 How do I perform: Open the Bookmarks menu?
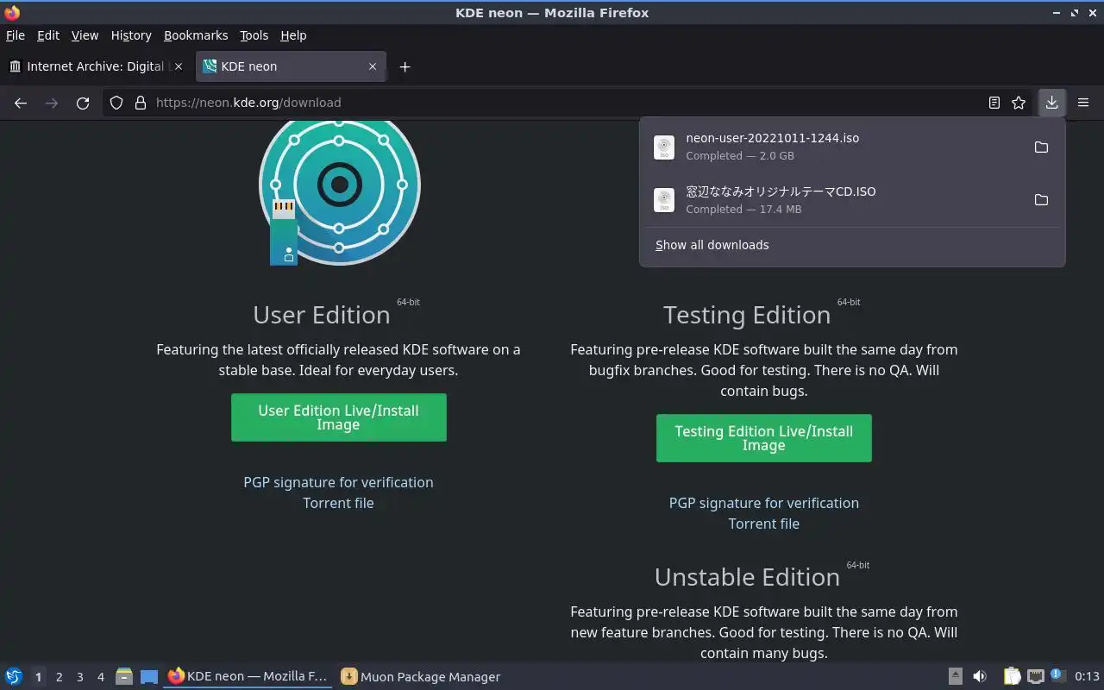click(x=196, y=35)
